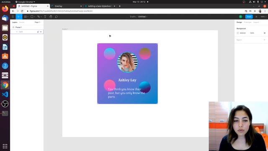The height and width of the screenshot is (151, 268).
Task: Click the background opacity 100% field
Action: point(252,33)
